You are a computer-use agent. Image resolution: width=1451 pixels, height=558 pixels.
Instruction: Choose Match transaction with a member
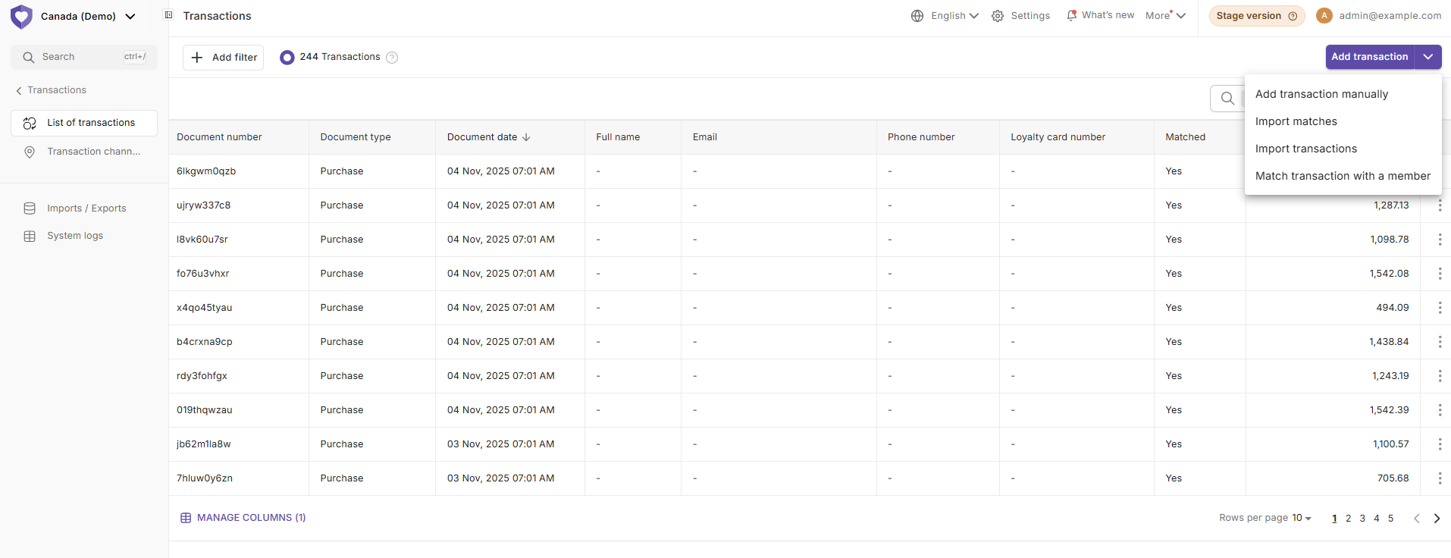(x=1342, y=176)
